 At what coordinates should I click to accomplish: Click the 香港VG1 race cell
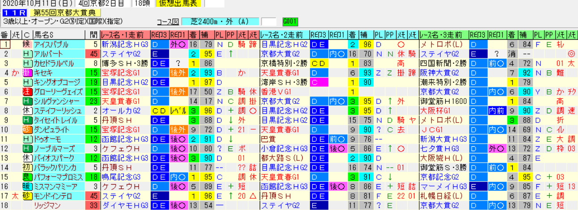coord(284,91)
